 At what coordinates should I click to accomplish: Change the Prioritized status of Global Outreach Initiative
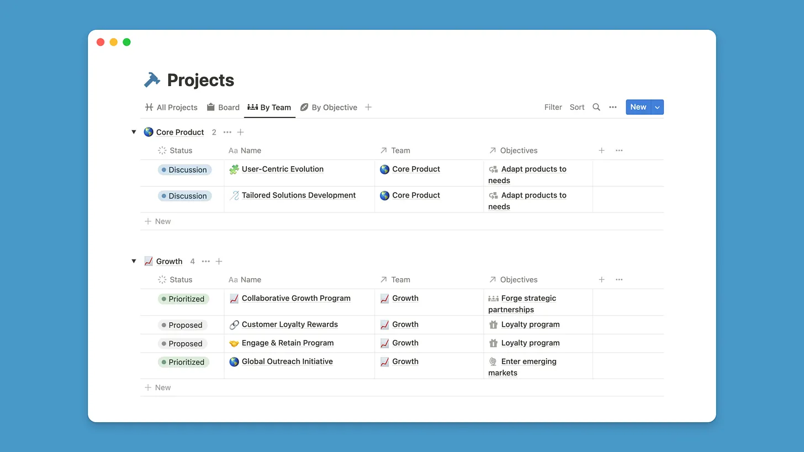(183, 362)
